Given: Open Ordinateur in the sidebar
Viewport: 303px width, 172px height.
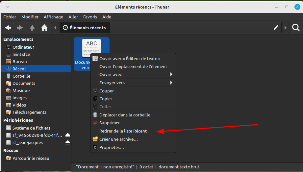Looking at the screenshot, I should coord(36,47).
